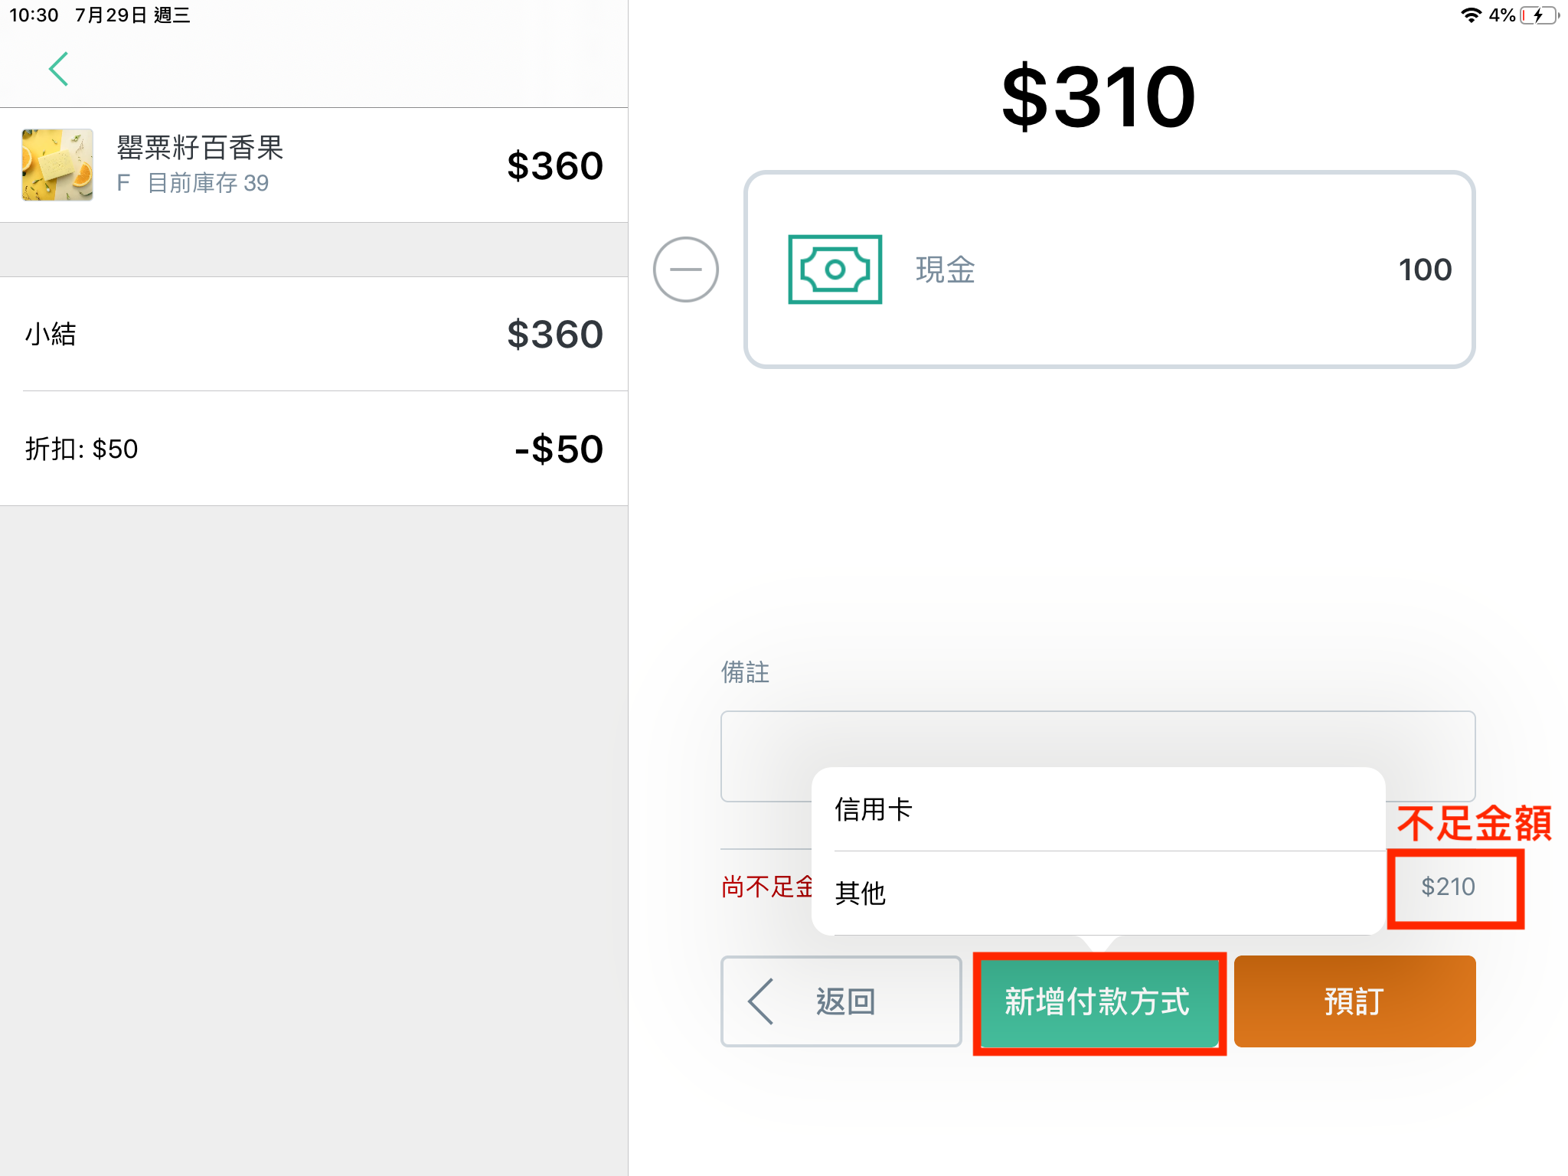Tap the green back arrow at top
The image size is (1568, 1176).
[x=59, y=69]
